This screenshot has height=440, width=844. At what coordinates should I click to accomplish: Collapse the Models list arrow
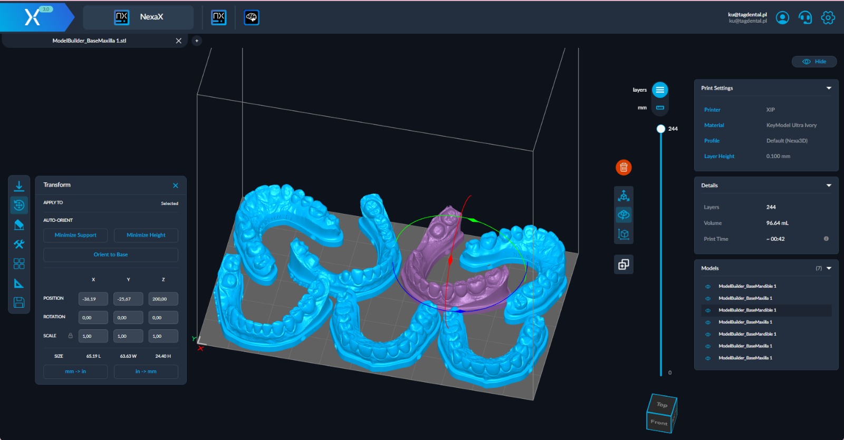tap(829, 268)
